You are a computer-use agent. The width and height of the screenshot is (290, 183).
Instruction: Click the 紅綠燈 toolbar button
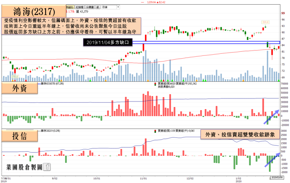[80, 7]
